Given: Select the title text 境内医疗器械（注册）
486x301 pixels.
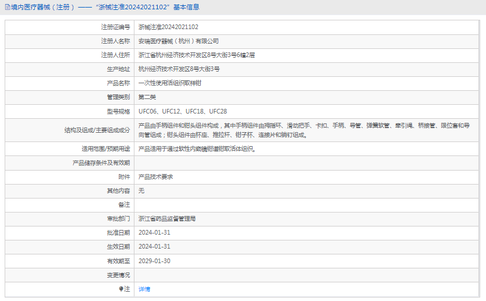Looking at the screenshot, I should pyautogui.click(x=43, y=7).
